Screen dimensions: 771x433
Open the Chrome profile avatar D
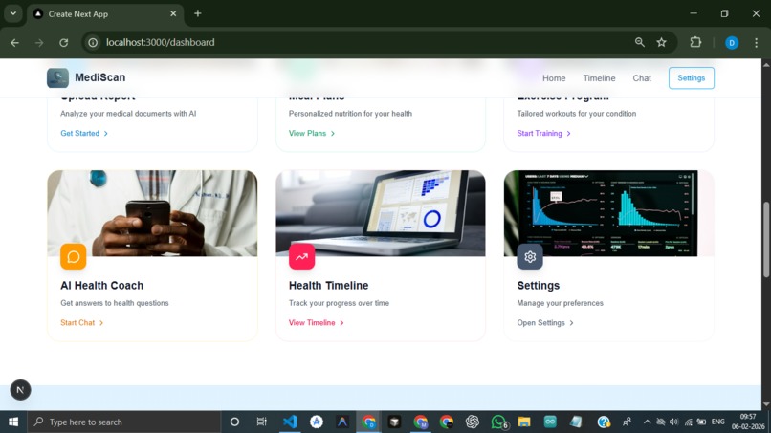(x=732, y=43)
